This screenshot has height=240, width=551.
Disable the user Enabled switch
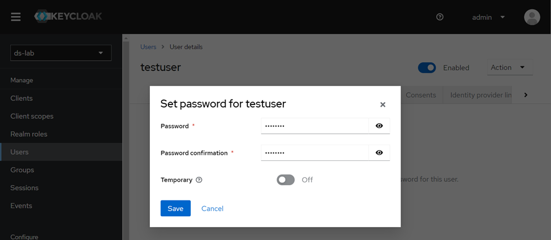(427, 68)
